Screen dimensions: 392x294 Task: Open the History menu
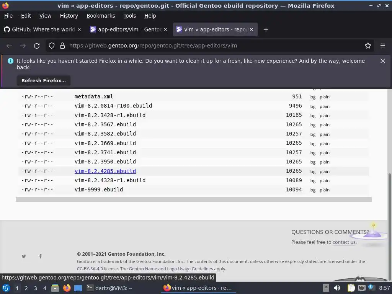(x=69, y=16)
